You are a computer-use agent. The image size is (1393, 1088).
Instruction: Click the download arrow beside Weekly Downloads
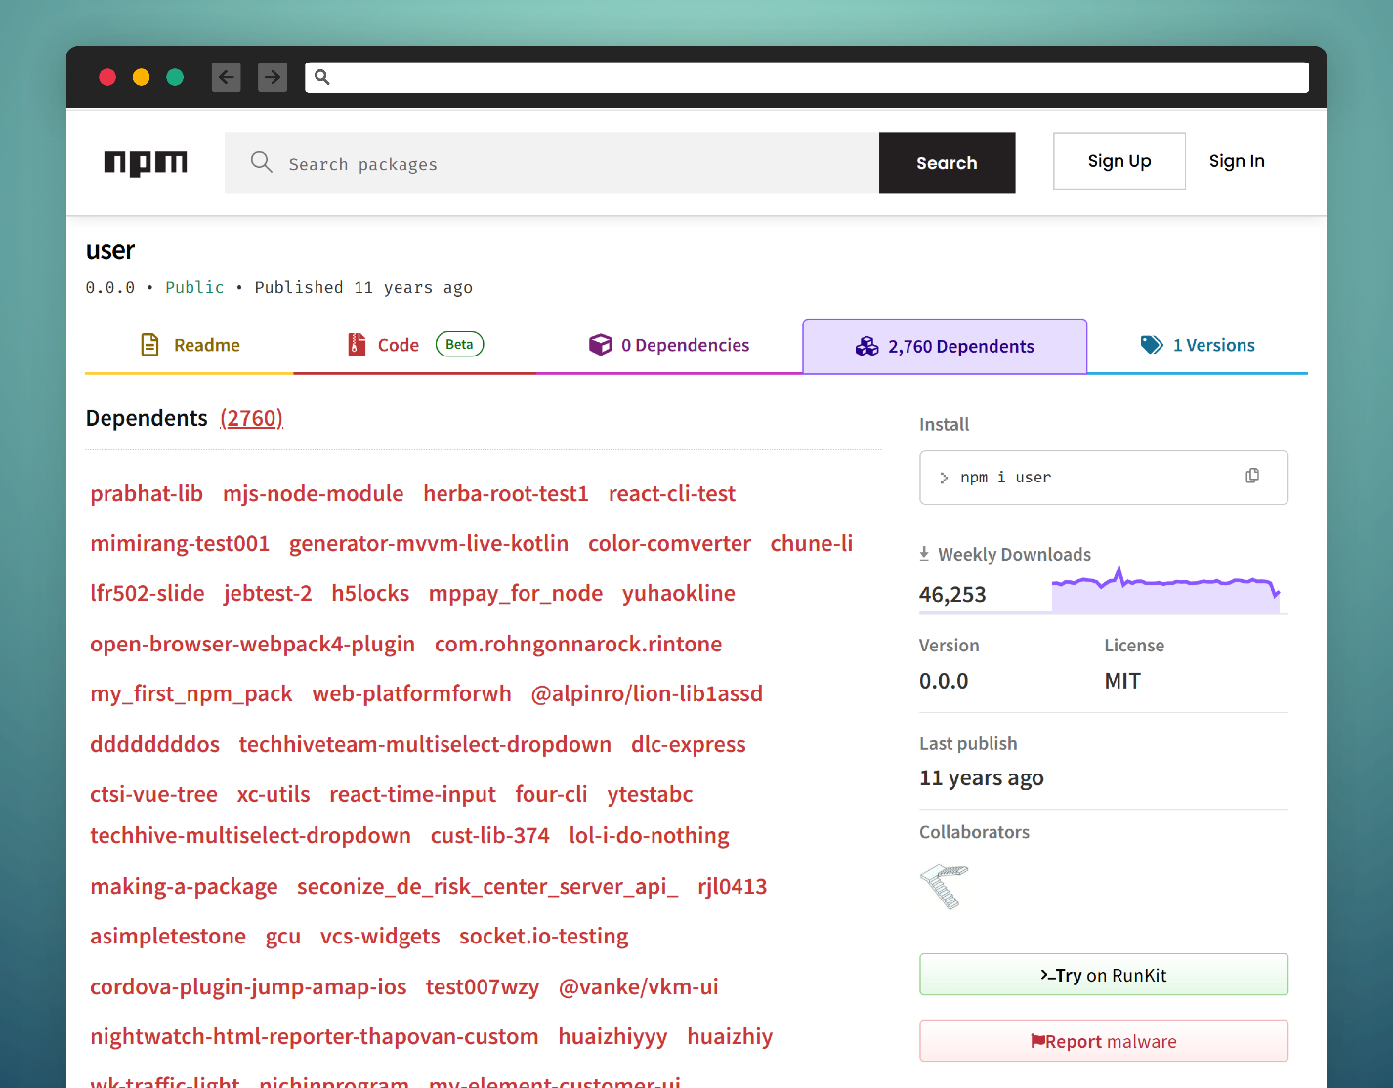pos(924,553)
